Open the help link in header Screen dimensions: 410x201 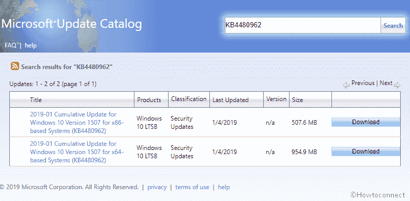point(31,45)
